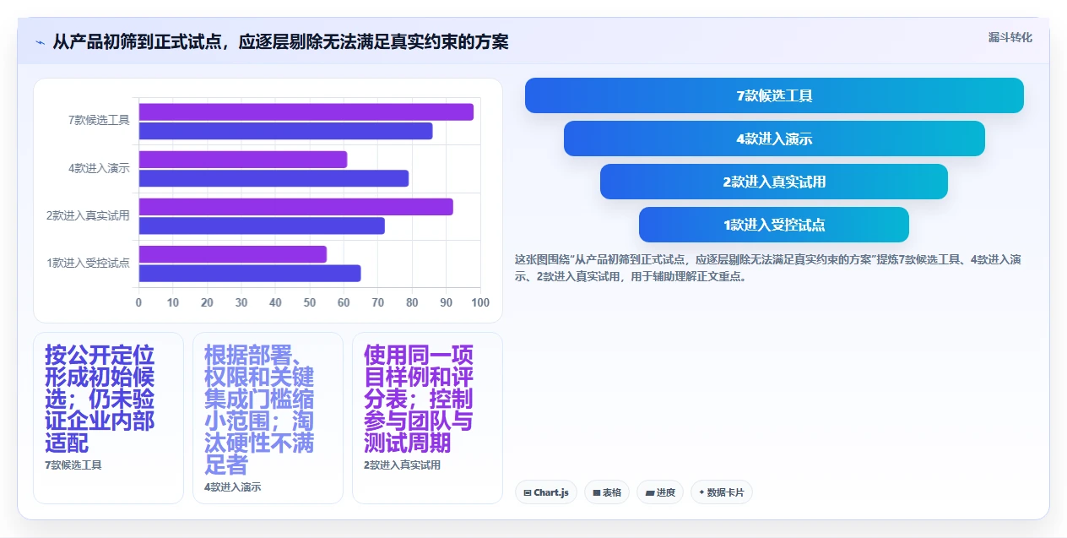Click the 进度 tag chip
1067x538 pixels.
click(x=660, y=492)
